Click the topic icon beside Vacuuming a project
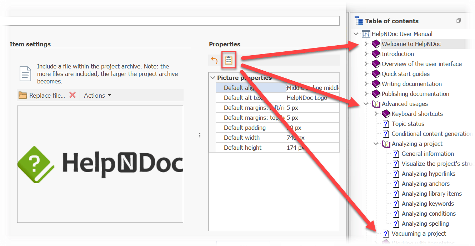475x246 pixels. [x=386, y=234]
